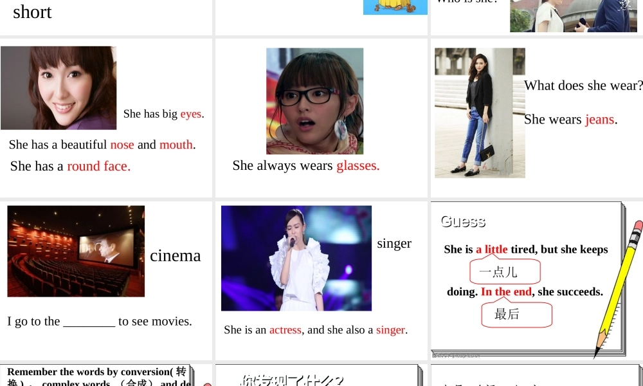Click the red word 'glasses.'
The image size is (643, 386).
click(x=358, y=165)
